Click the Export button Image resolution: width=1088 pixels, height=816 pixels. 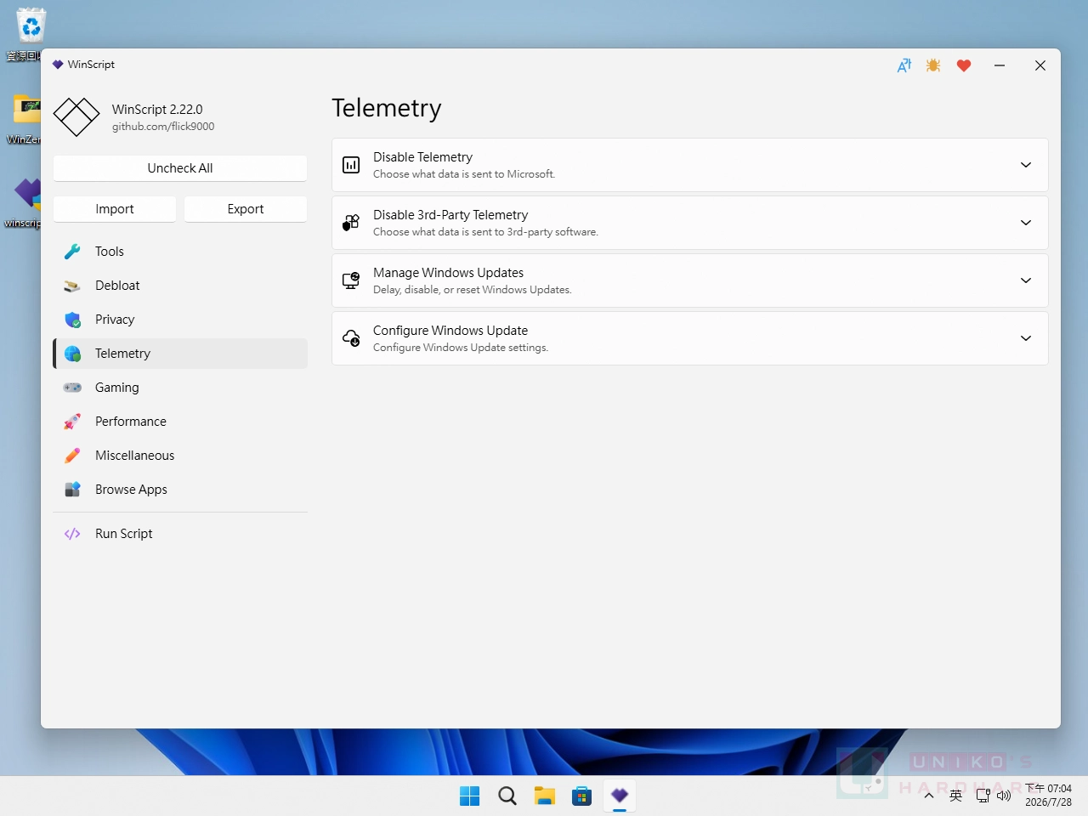[246, 209]
